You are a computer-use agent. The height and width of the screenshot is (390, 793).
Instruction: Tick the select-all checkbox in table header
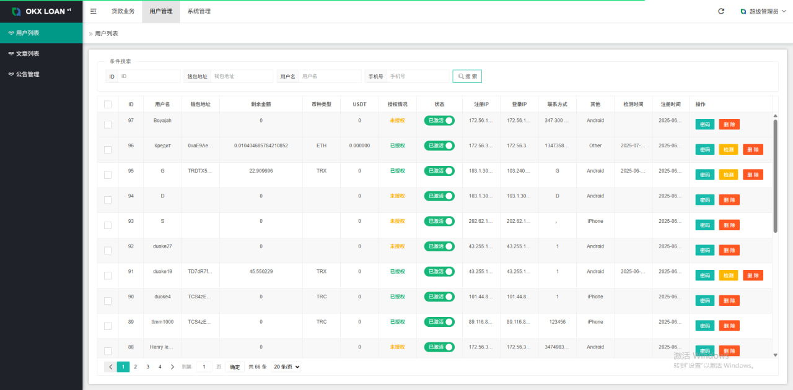pos(108,105)
